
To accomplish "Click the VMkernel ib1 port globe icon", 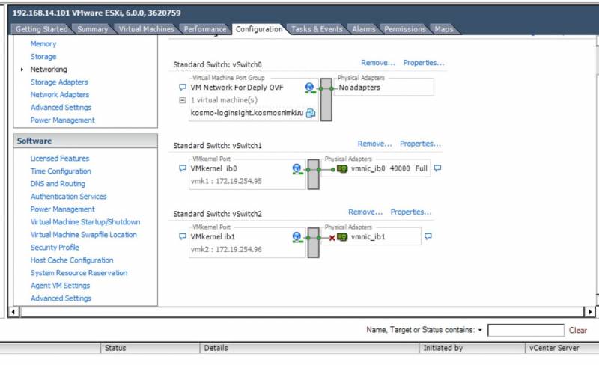I will click(x=297, y=237).
